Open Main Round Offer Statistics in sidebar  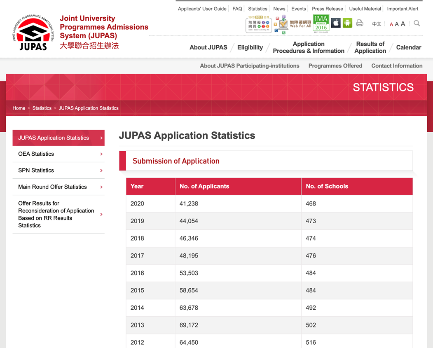(59, 187)
